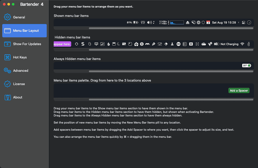Click the Hidden menu bar items scrollbar

171,50
